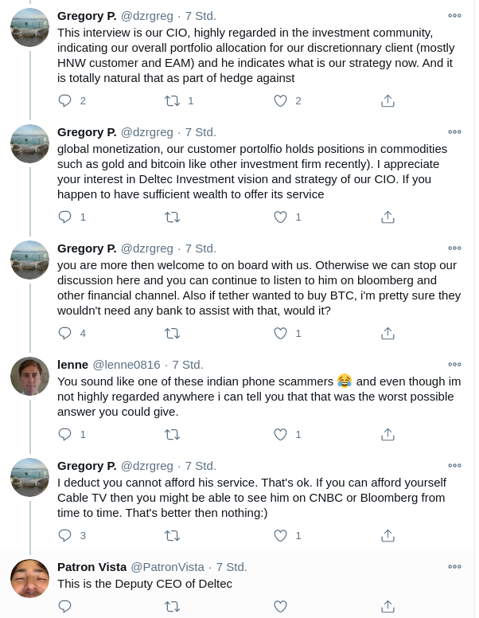479x618 pixels.
Task: Like the 'global monetization' tweet
Action: pos(280,217)
